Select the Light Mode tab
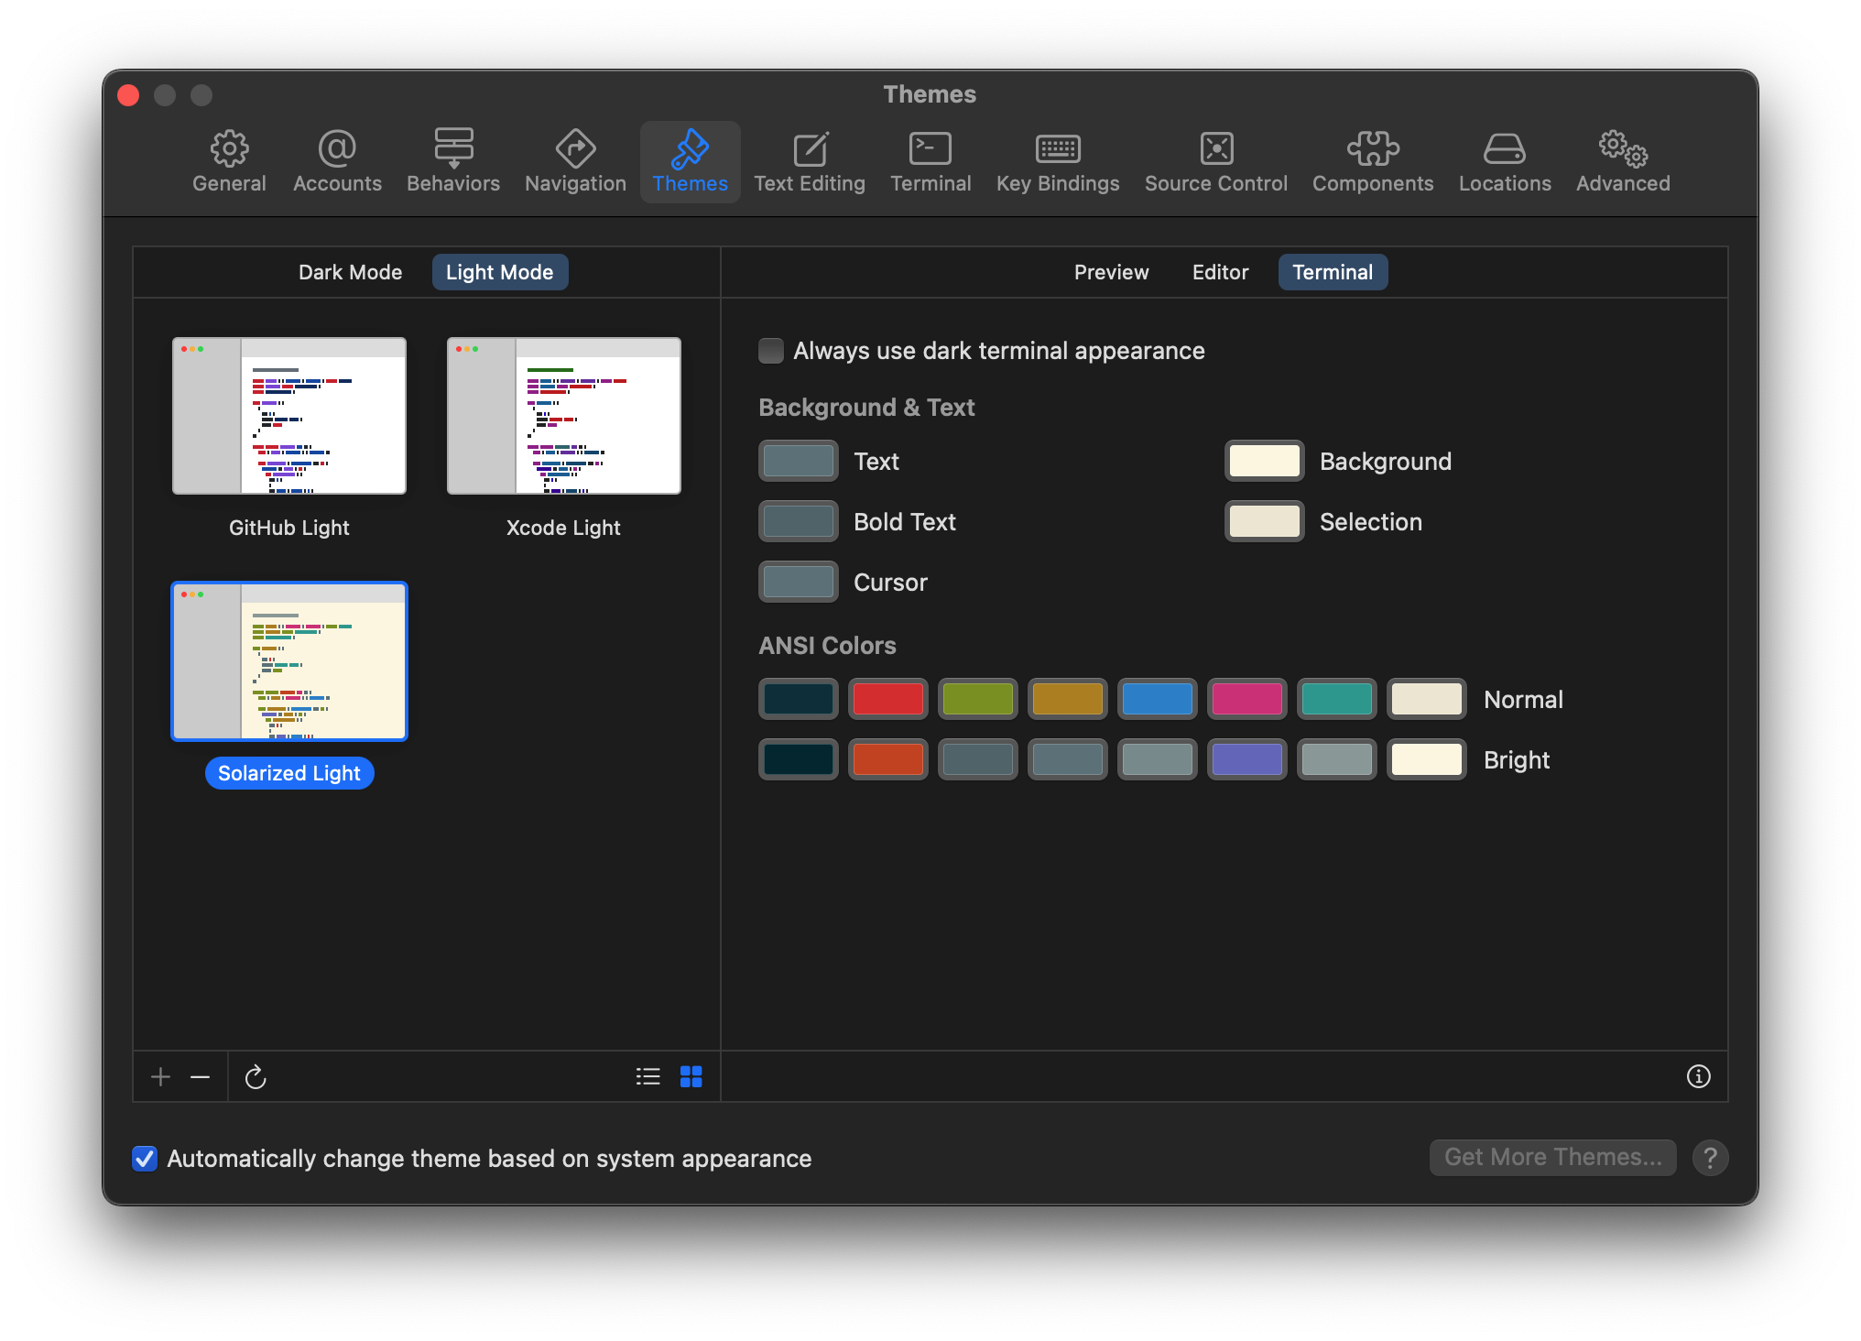Screen dimensions: 1861x1341 click(499, 272)
